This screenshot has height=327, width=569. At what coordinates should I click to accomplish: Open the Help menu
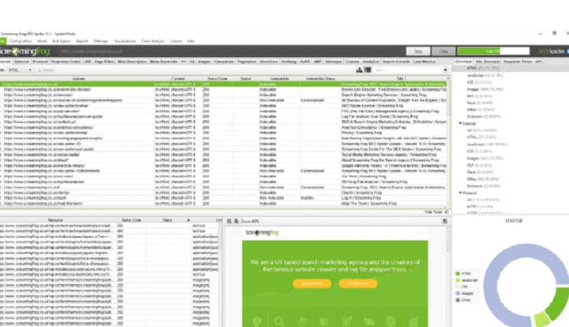click(x=191, y=41)
